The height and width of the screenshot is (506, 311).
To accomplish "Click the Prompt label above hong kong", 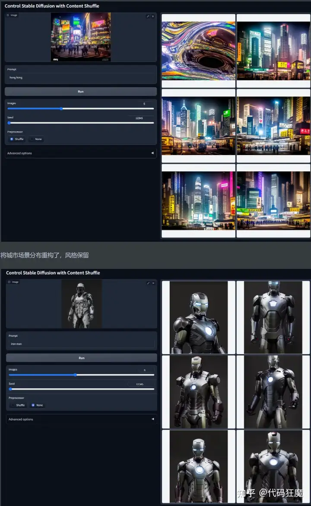I will (x=12, y=70).
